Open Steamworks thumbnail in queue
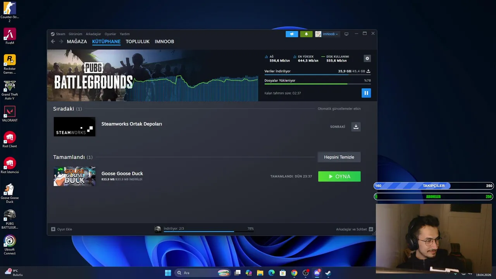 coord(74,127)
